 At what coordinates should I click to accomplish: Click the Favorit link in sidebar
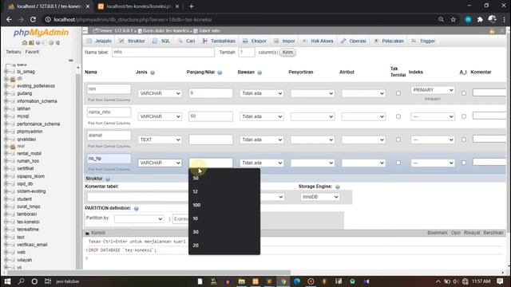click(x=32, y=52)
